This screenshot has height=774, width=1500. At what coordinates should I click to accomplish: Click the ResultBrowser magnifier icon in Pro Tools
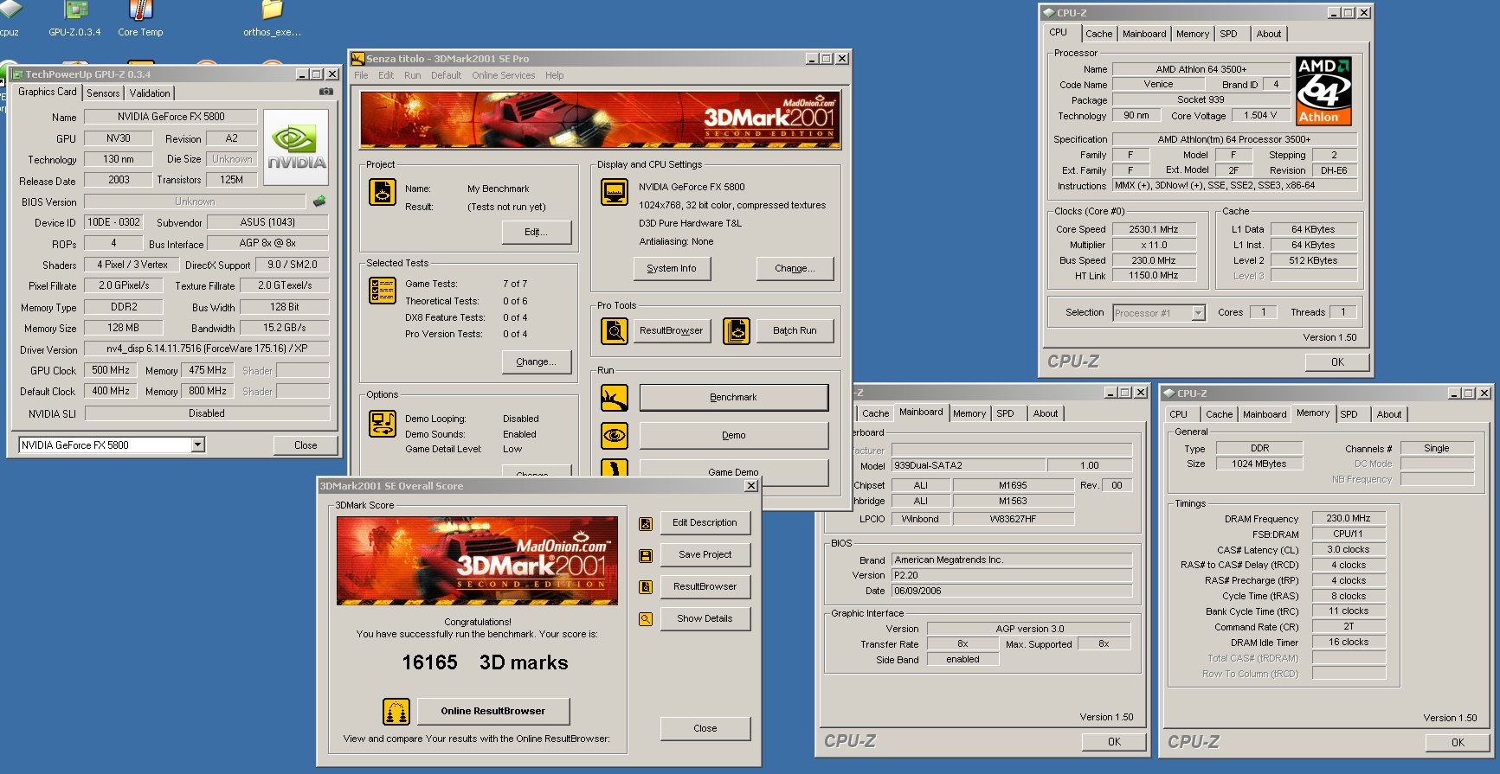click(615, 330)
